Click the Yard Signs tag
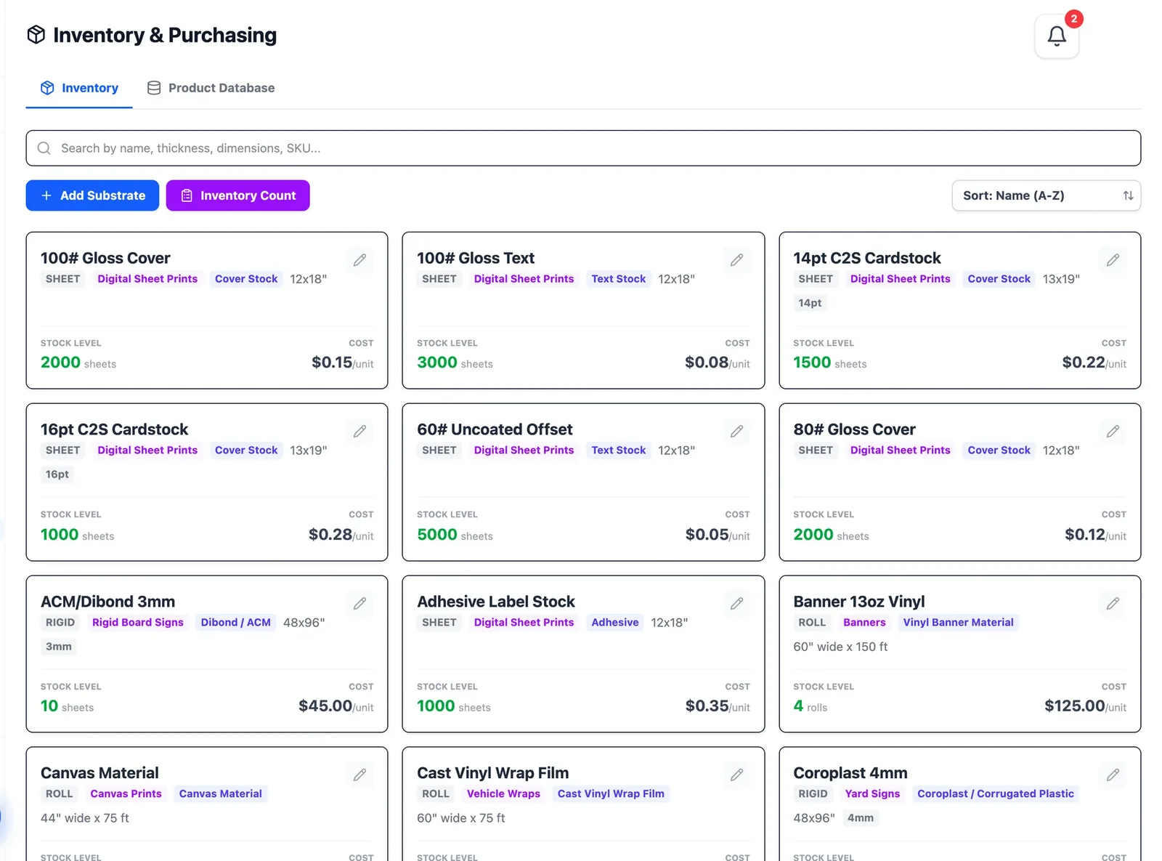This screenshot has height=861, width=1162. click(x=872, y=794)
